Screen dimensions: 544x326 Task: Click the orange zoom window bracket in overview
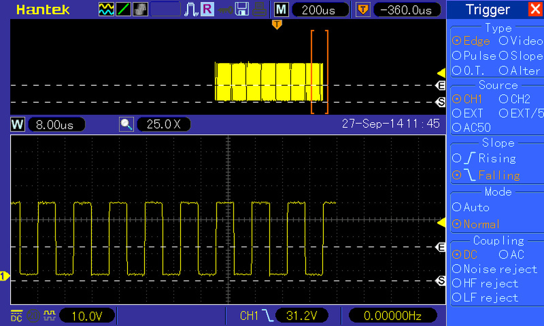click(x=320, y=72)
